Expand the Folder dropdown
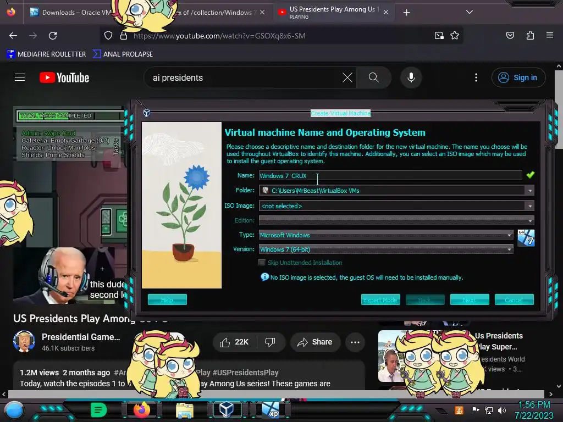 pos(530,191)
